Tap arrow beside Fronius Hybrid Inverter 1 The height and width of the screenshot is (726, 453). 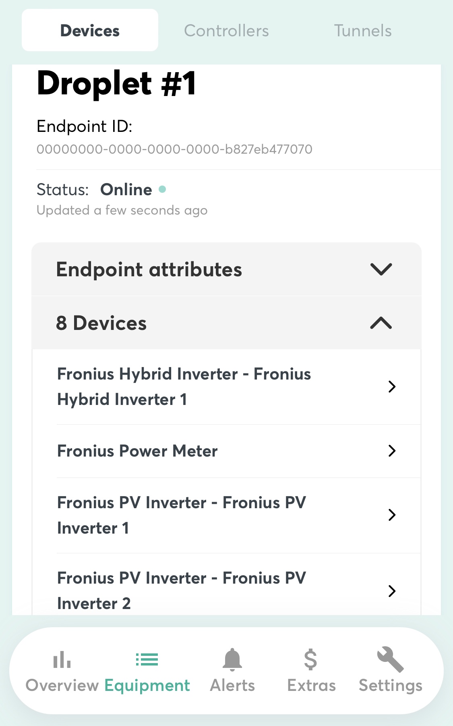click(392, 387)
